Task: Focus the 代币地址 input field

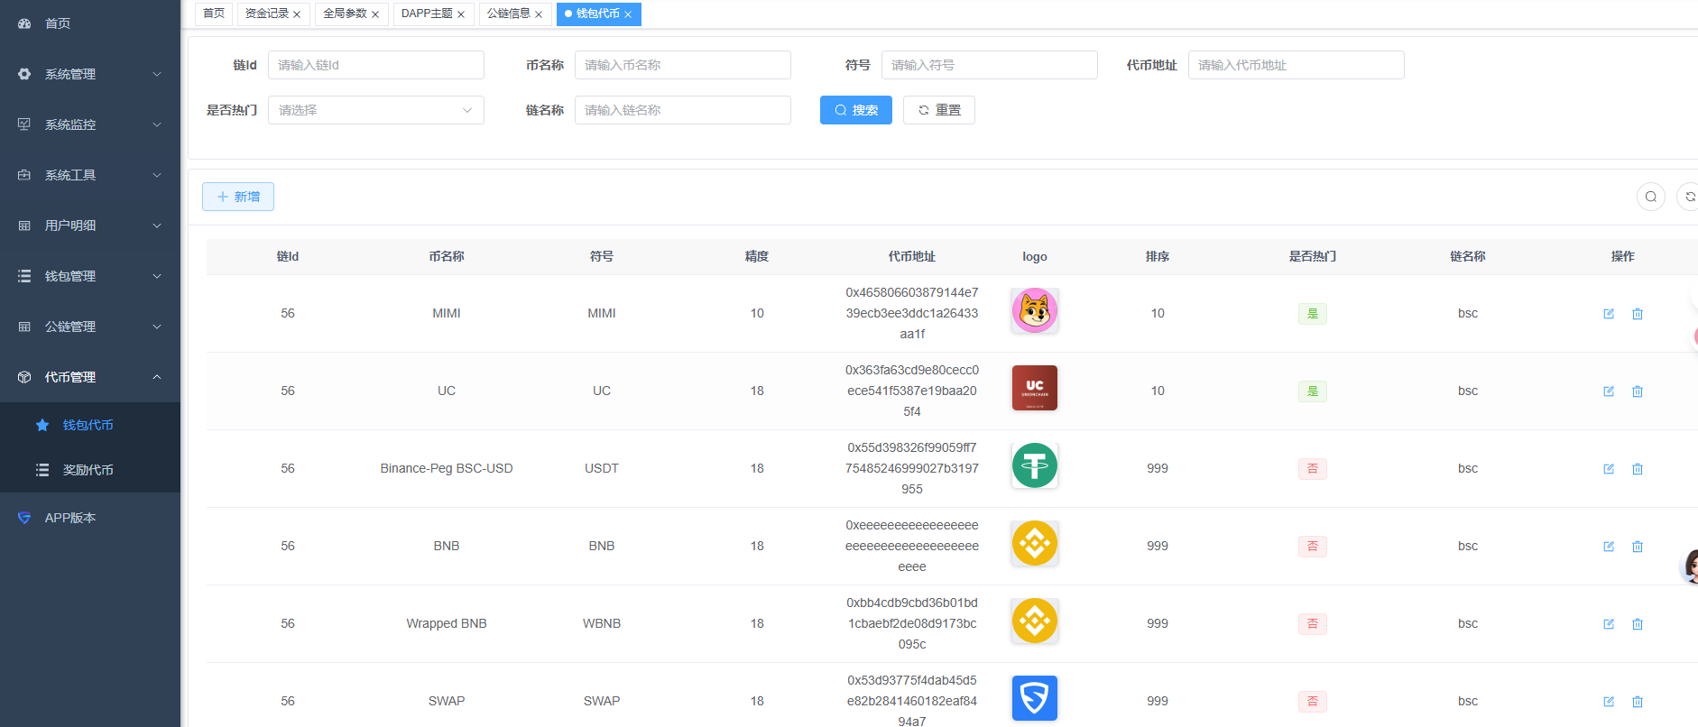Action: [1296, 65]
